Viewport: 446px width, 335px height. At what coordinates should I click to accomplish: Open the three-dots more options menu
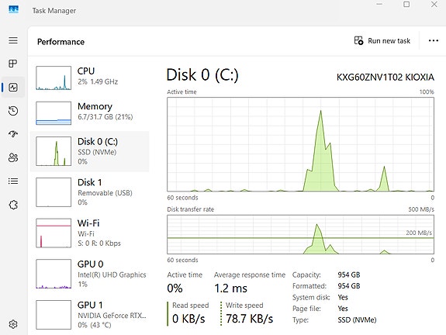[x=434, y=40]
